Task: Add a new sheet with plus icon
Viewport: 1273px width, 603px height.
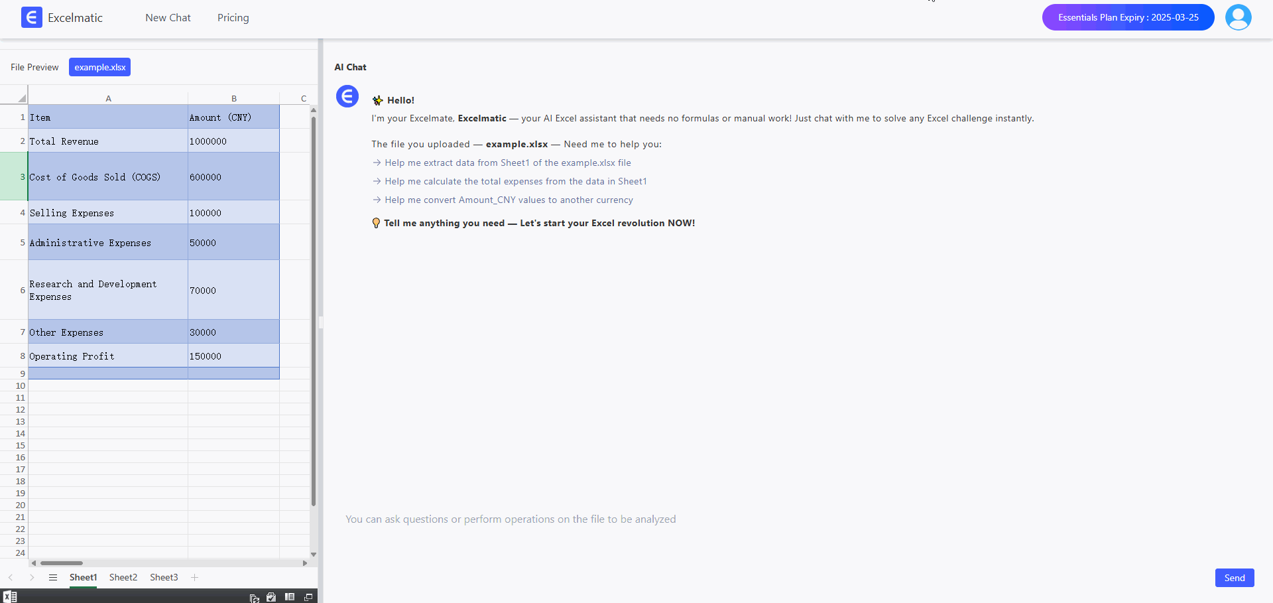Action: (194, 578)
